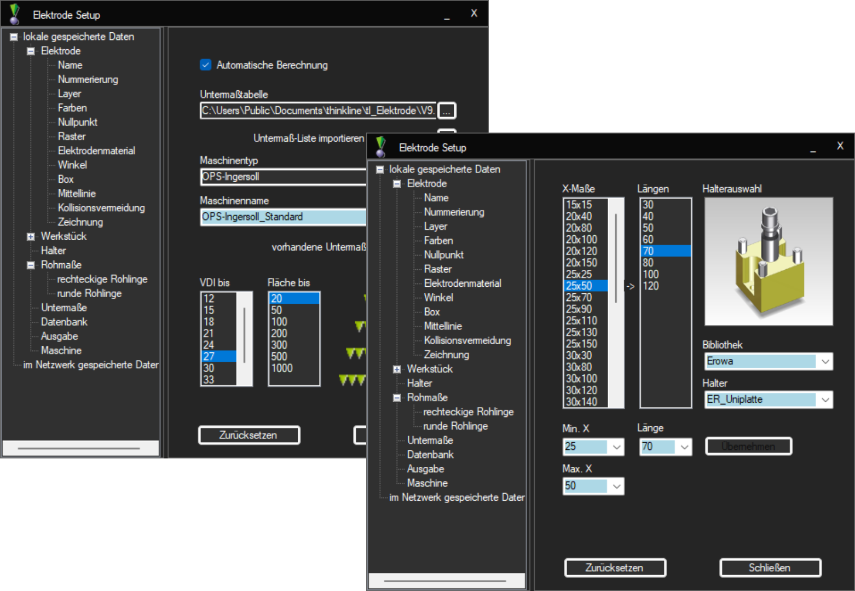Collapse the Rohmaße node in the front window tree
The height and width of the screenshot is (591, 855).
click(397, 398)
